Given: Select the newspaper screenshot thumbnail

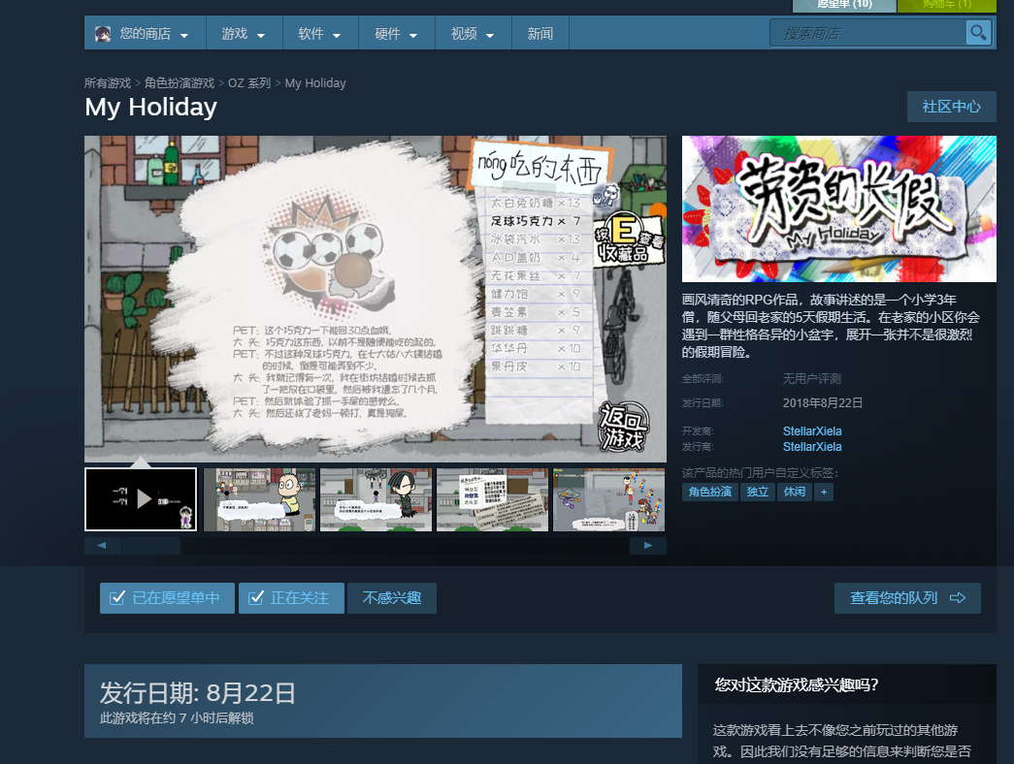Looking at the screenshot, I should (x=492, y=499).
